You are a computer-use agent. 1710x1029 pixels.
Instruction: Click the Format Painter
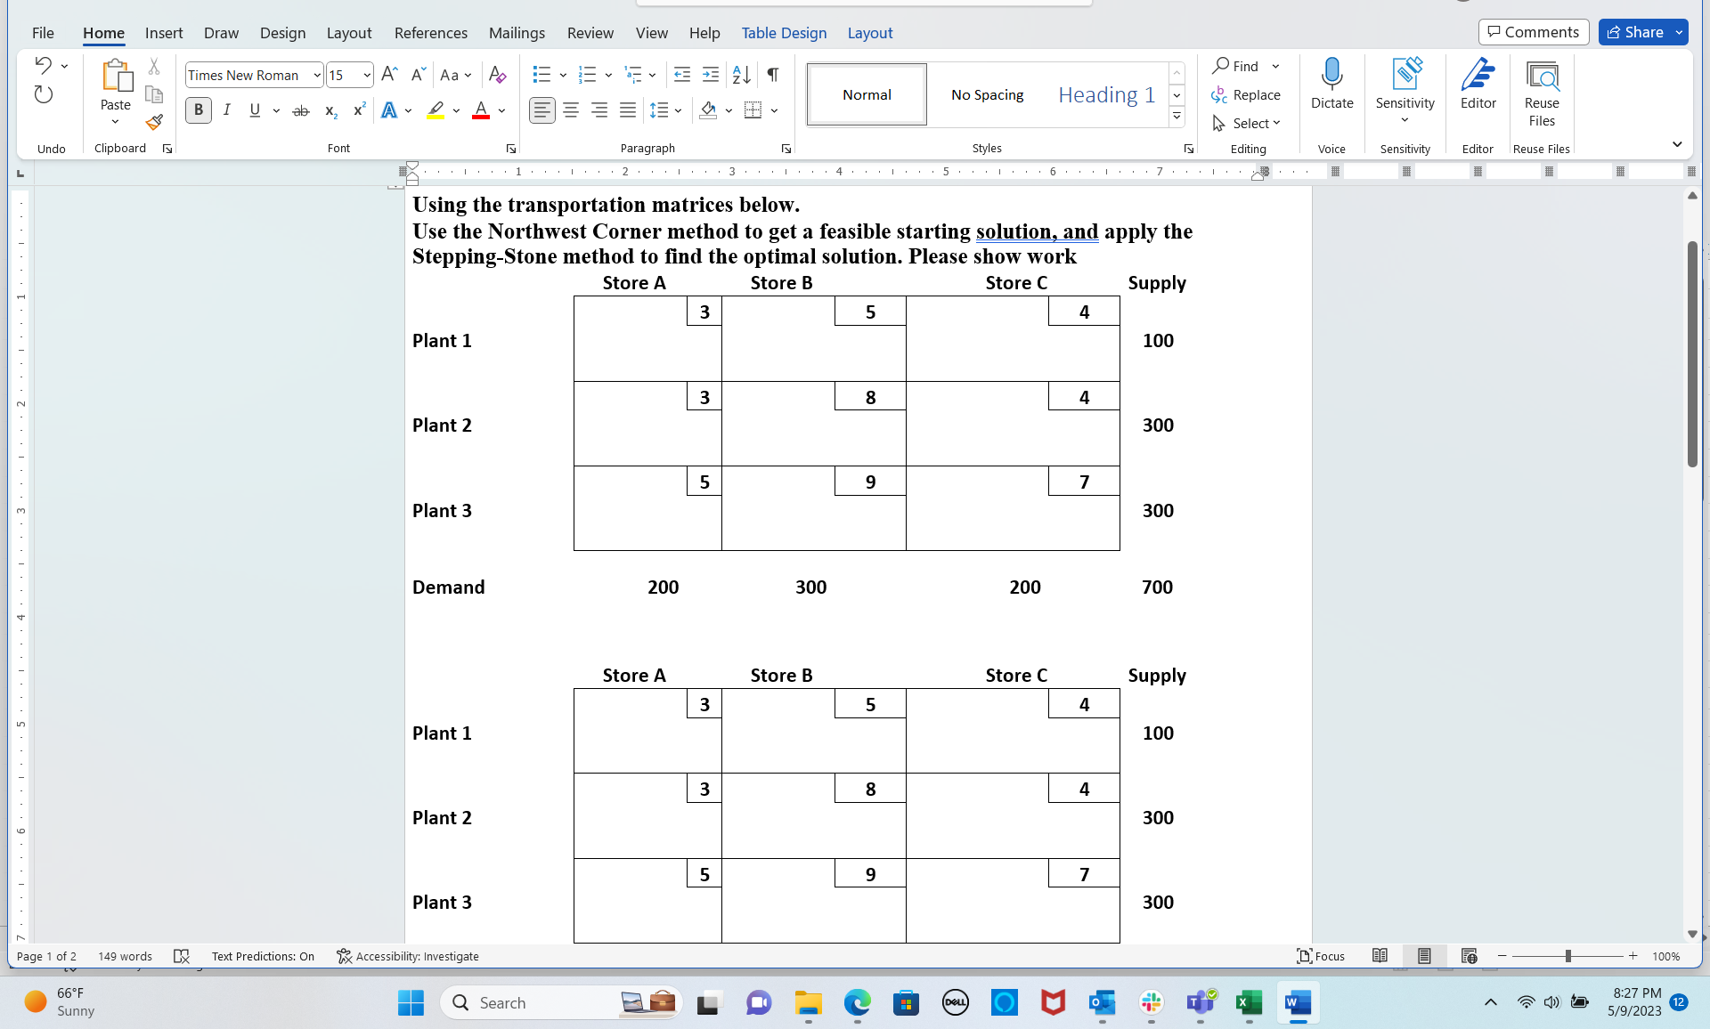tap(153, 123)
